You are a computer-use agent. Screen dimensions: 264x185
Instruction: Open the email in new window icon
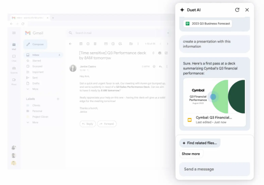point(166,53)
